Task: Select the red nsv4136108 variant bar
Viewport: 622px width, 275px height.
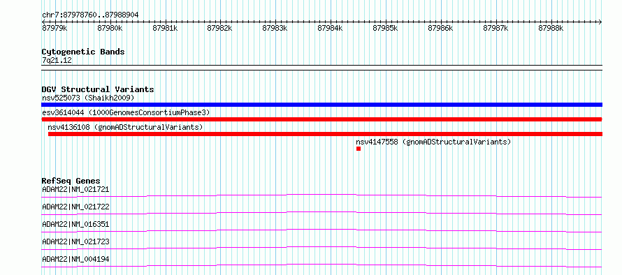Action: (x=325, y=134)
